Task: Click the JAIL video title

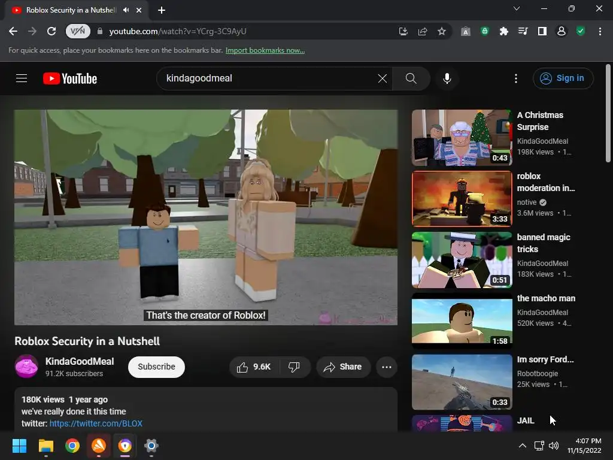Action: [526, 421]
